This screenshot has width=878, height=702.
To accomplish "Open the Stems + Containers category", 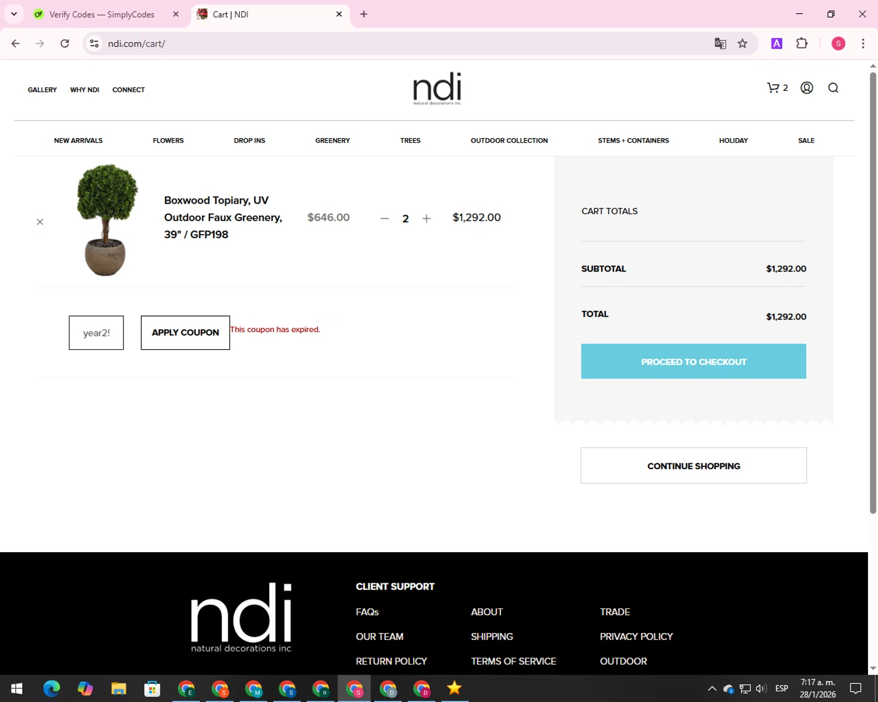I will pos(633,140).
